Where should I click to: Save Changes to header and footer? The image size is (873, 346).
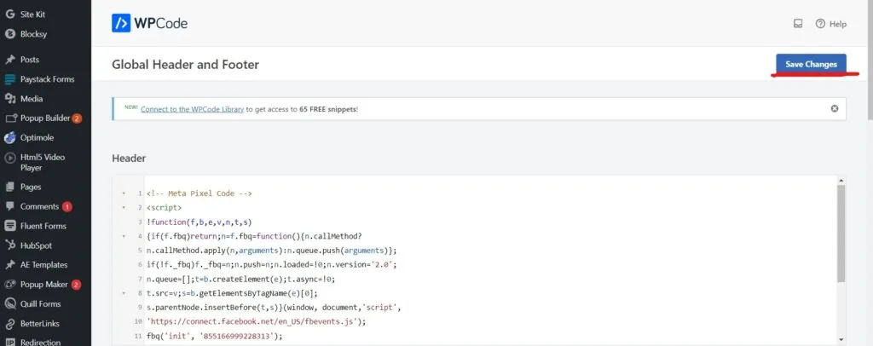tap(811, 64)
